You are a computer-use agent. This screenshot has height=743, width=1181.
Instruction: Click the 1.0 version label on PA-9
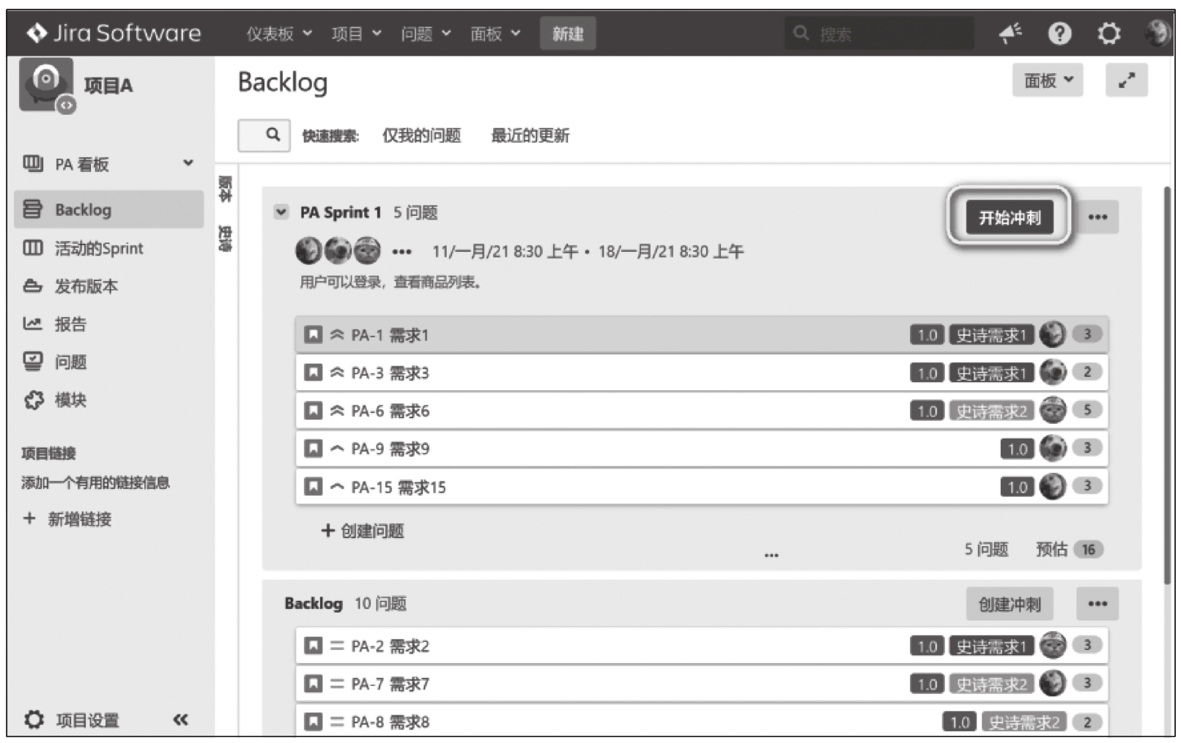pyautogui.click(x=1018, y=449)
